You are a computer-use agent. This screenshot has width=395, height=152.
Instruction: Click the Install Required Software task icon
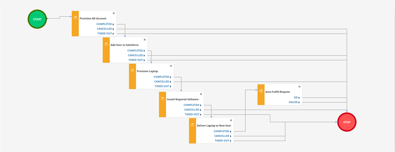pyautogui.click(x=162, y=98)
